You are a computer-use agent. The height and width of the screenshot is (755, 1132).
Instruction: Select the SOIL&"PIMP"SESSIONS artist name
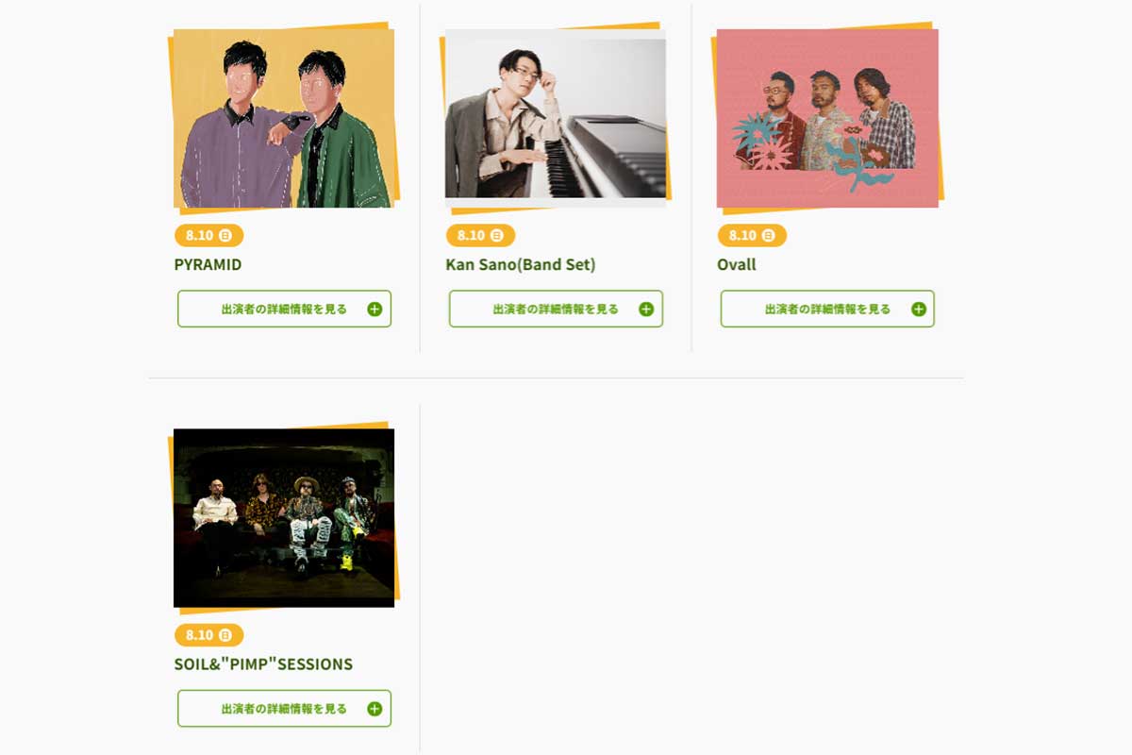coord(263,663)
